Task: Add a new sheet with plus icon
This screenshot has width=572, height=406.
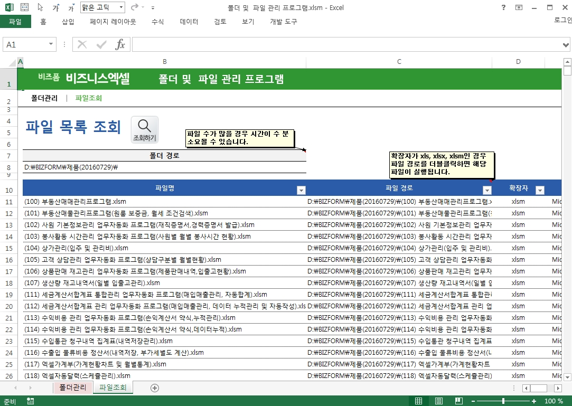Action: point(155,388)
